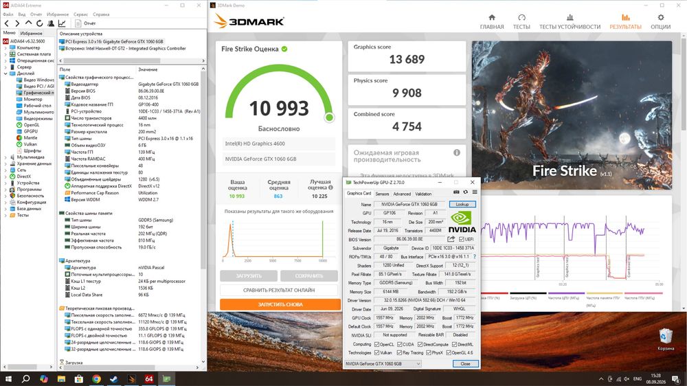687x386 pixels.
Task: Click ЗАГРУЗИТЬ button in 3DMark
Action: (249, 276)
